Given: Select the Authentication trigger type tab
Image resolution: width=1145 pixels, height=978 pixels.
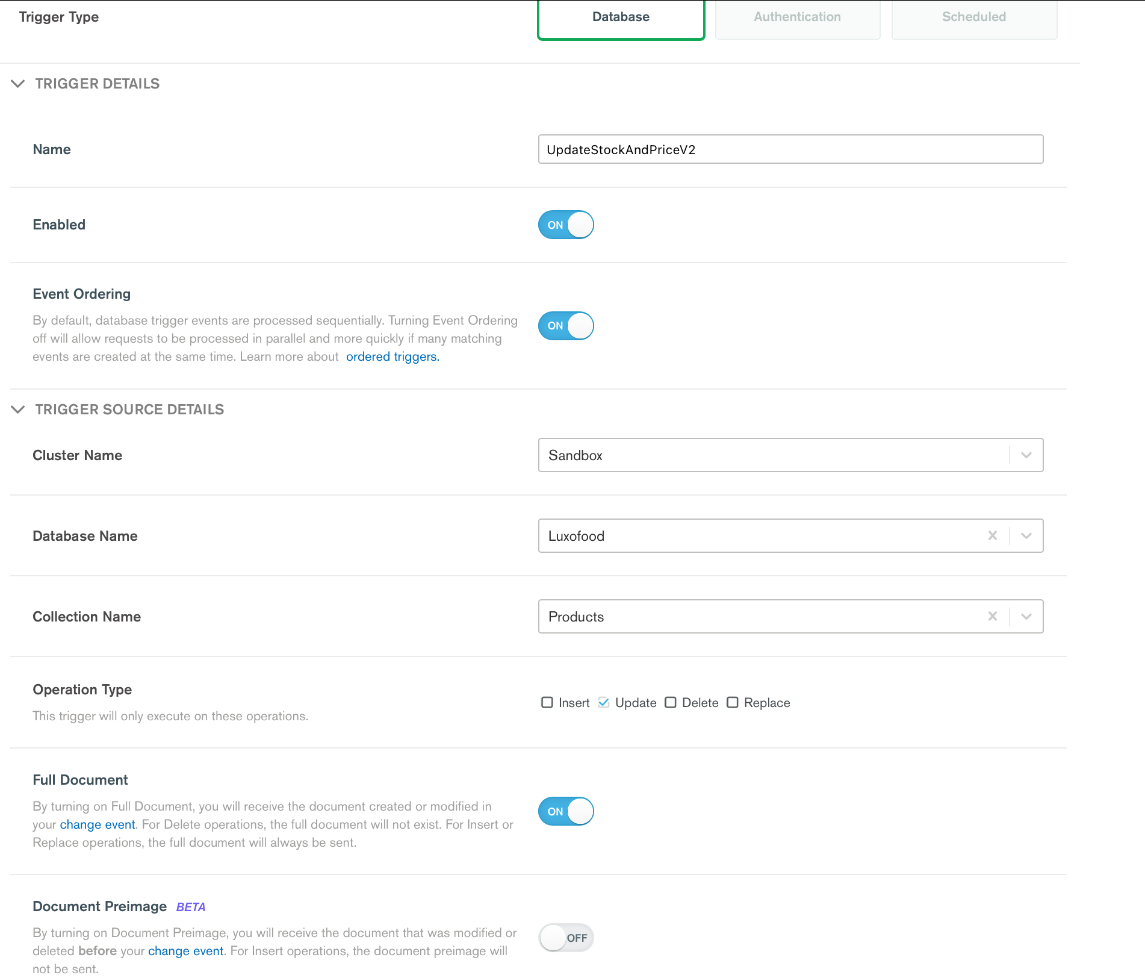Looking at the screenshot, I should pyautogui.click(x=797, y=17).
